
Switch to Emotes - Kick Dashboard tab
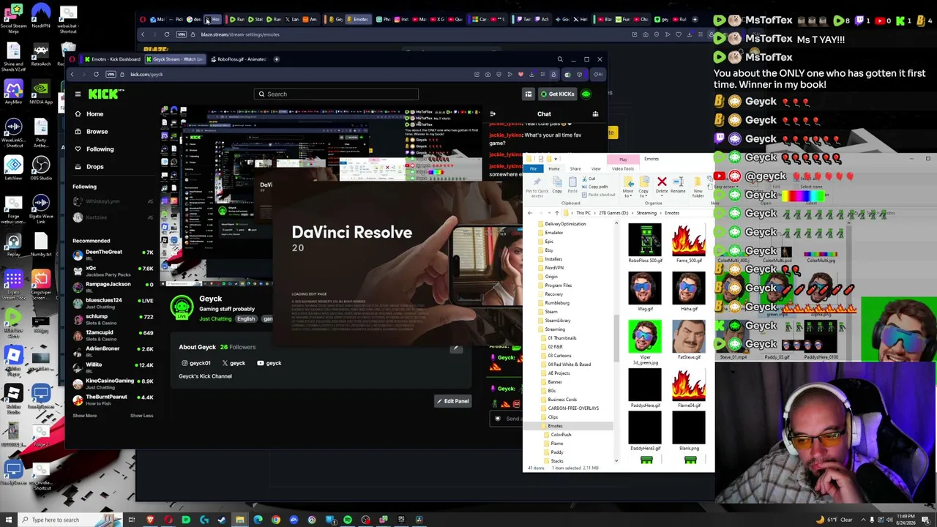pos(112,59)
